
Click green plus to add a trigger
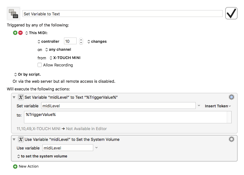tap(15, 33)
